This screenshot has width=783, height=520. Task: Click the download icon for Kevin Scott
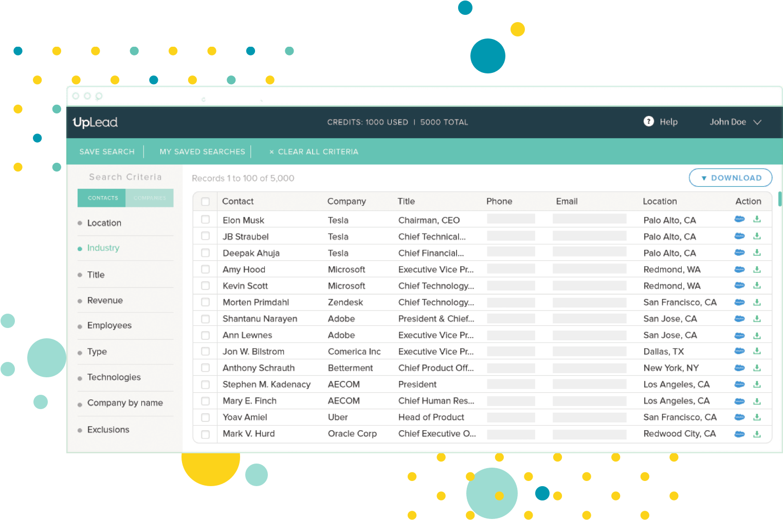[x=757, y=286]
